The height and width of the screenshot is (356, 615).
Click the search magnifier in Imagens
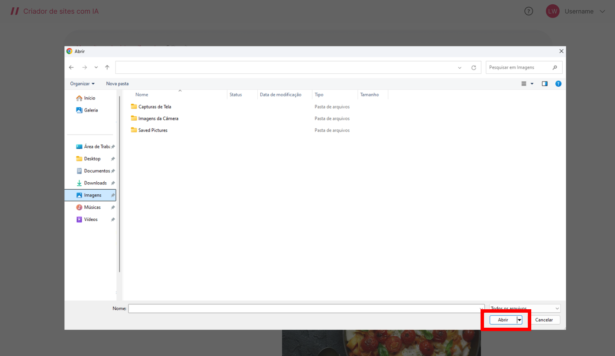(x=555, y=67)
